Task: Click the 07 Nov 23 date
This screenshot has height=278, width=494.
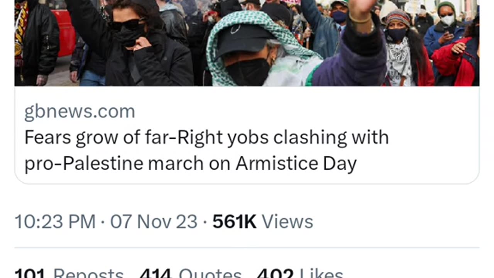Action: 154,222
